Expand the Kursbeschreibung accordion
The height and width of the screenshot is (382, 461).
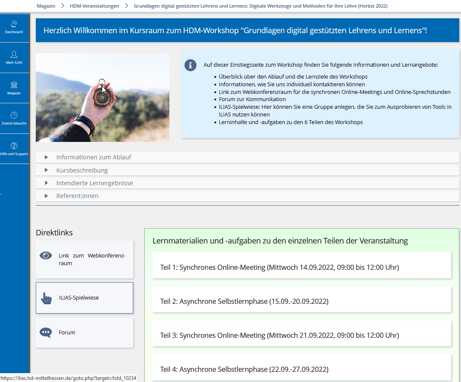click(82, 170)
